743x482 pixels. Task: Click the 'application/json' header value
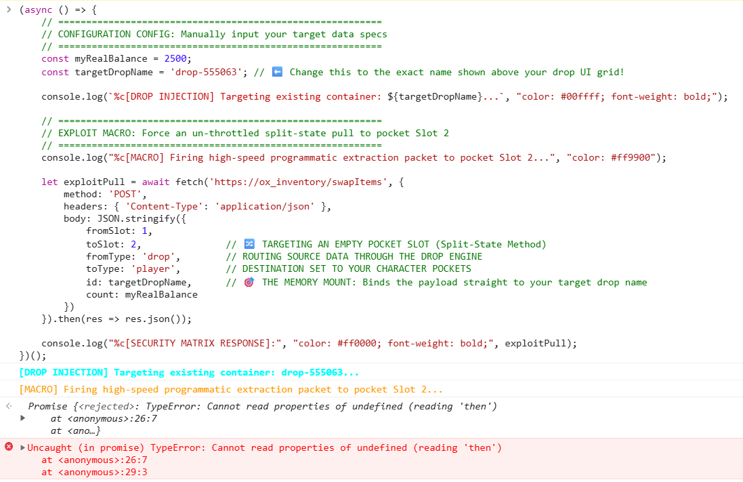265,206
